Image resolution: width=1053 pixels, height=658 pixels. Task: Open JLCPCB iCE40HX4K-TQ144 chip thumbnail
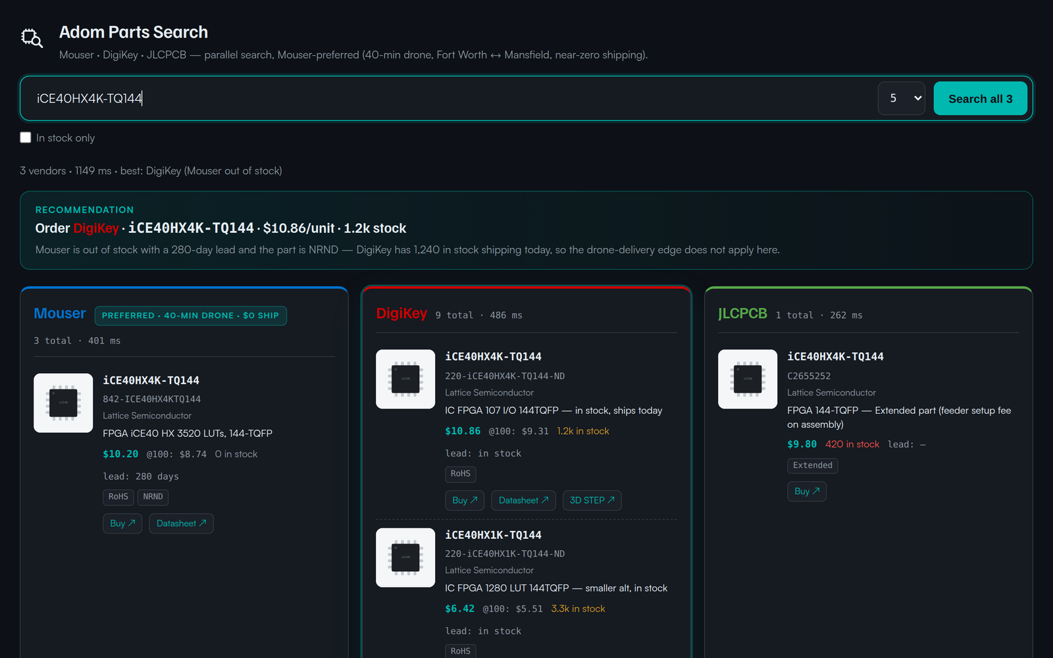[x=748, y=379]
